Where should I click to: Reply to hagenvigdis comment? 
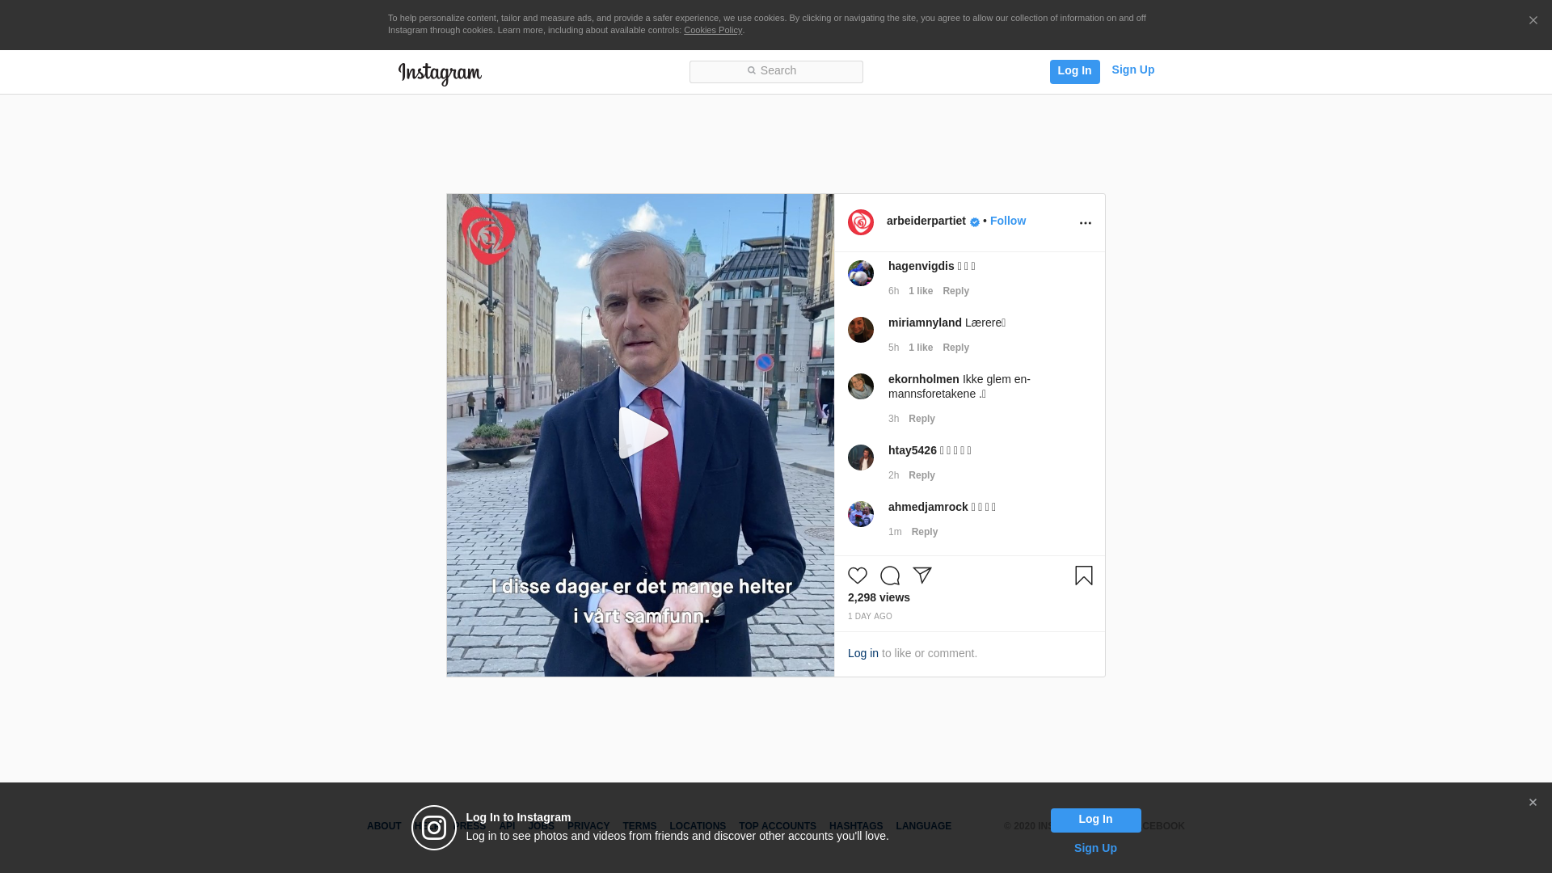click(955, 291)
